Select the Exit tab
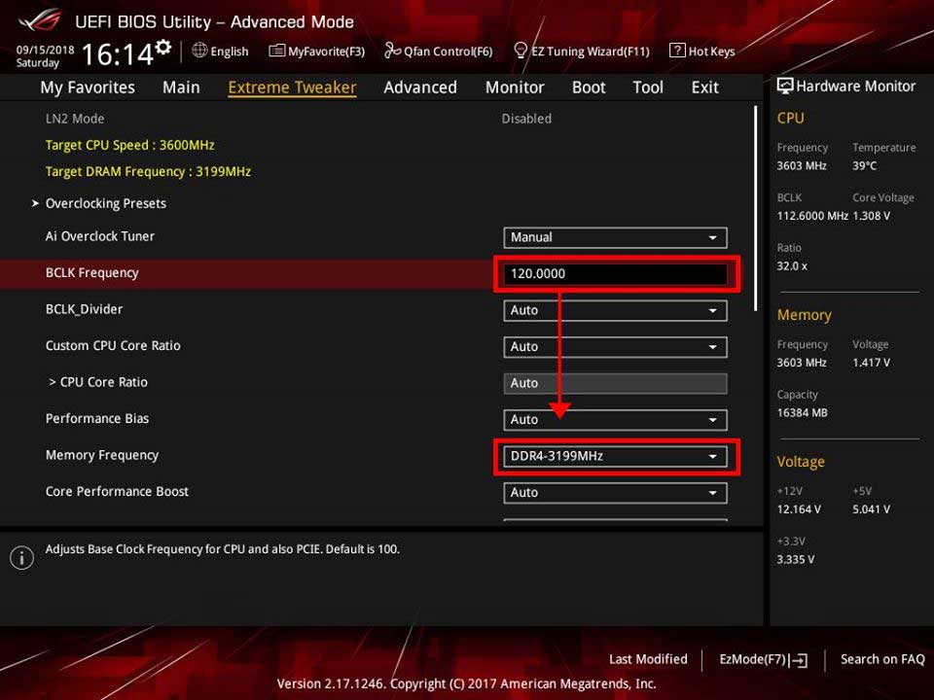The image size is (934, 700). [704, 87]
